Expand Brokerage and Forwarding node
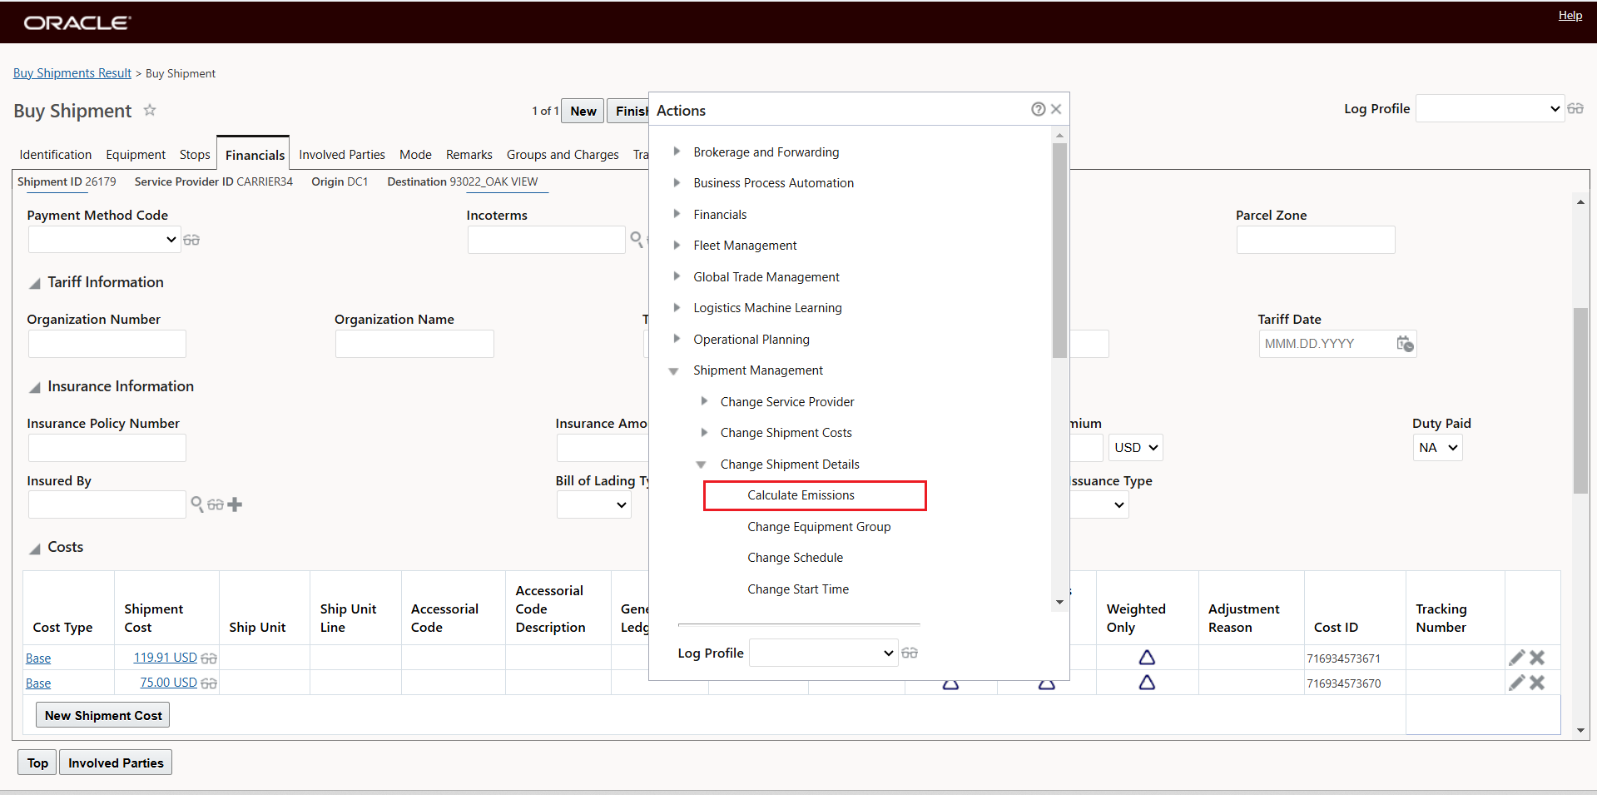Image resolution: width=1597 pixels, height=795 pixels. 677,152
